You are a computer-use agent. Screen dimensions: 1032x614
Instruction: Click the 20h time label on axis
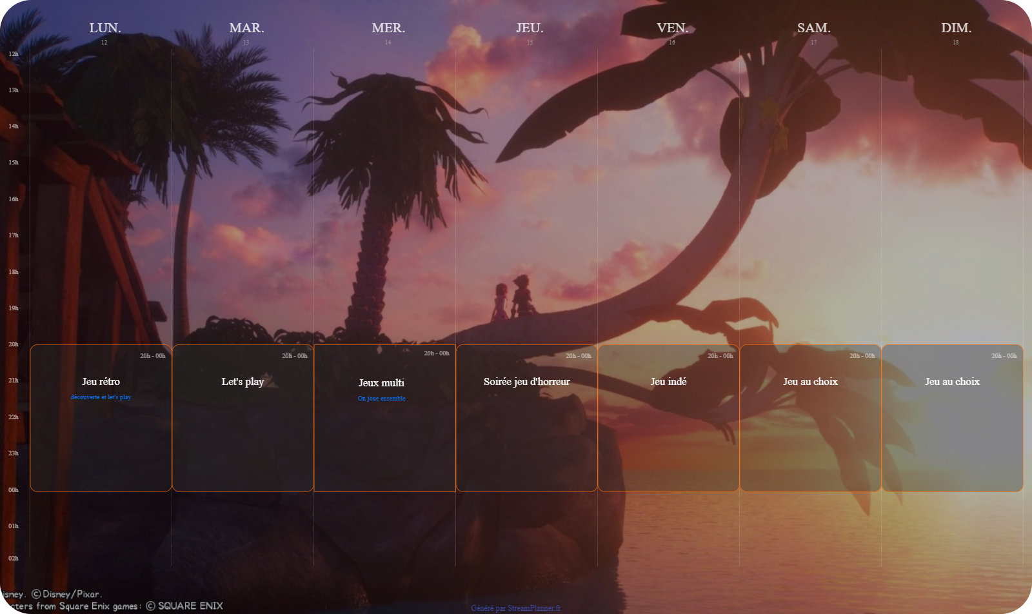tap(14, 344)
